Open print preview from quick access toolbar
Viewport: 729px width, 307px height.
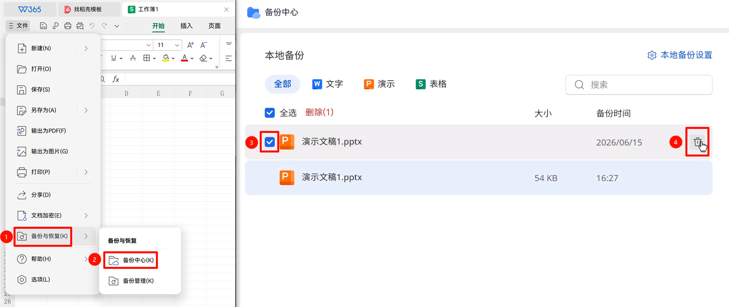tap(80, 26)
